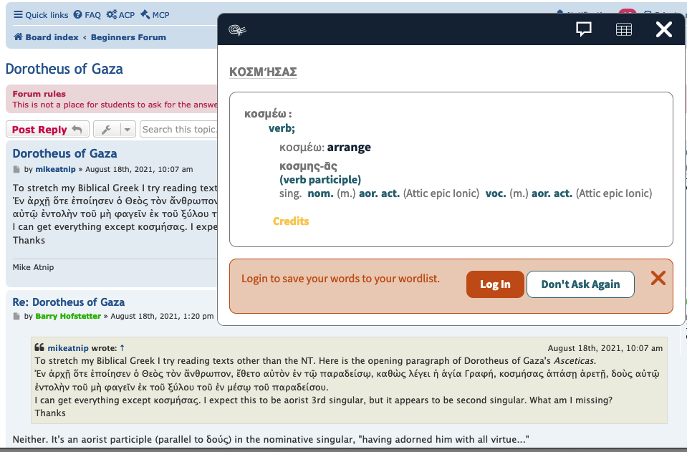Close the dictionary popup panel
Screen dimensions: 687x452
pos(664,29)
